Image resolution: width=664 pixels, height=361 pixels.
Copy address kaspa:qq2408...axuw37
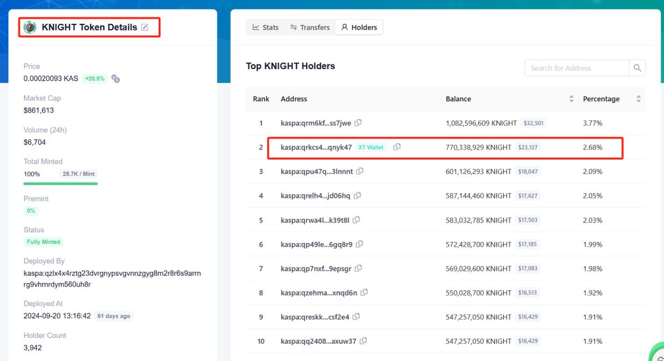pos(363,341)
